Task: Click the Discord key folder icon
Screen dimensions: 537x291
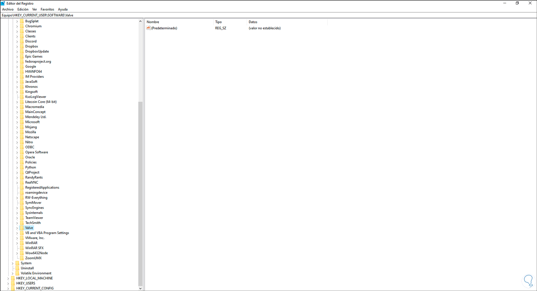Action: (22, 41)
